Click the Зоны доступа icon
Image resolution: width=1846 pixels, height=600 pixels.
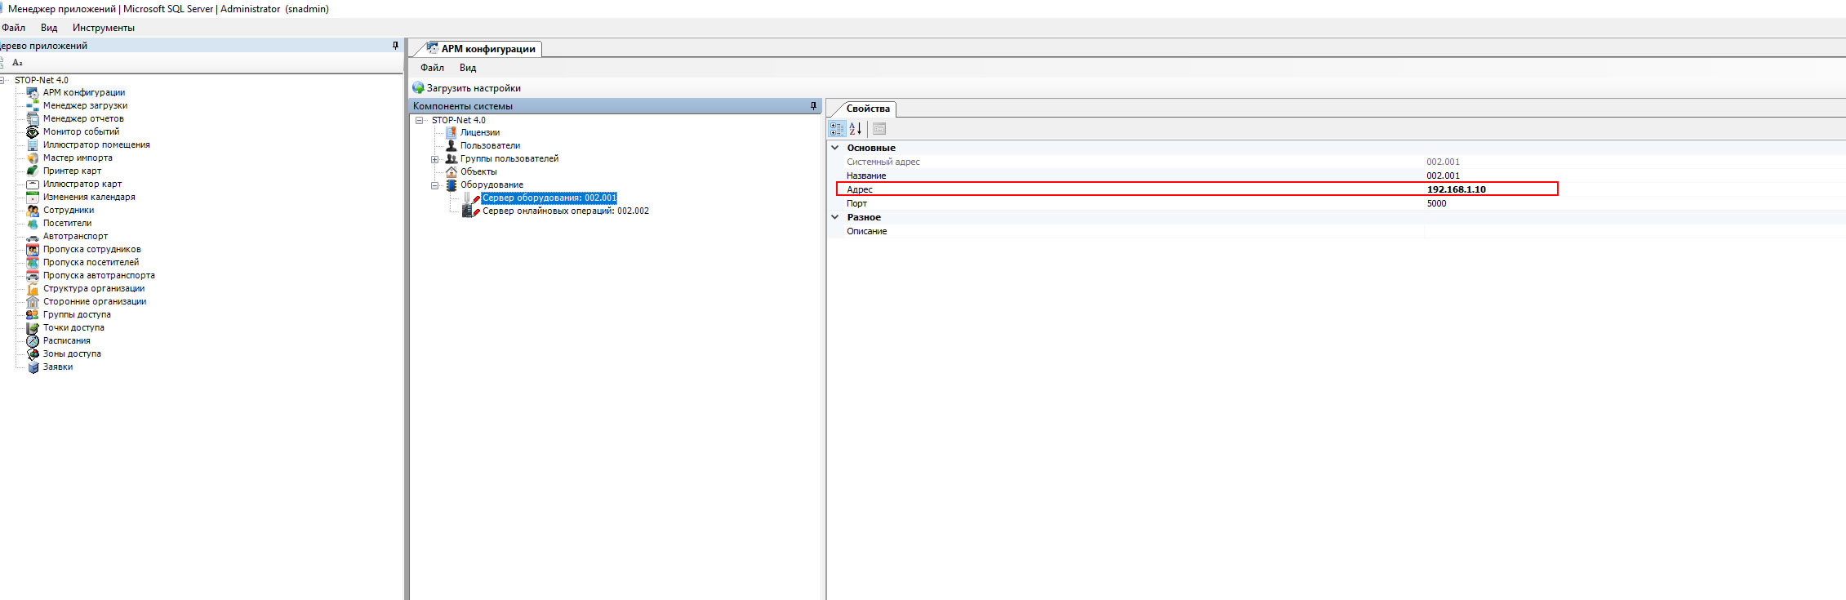(33, 354)
